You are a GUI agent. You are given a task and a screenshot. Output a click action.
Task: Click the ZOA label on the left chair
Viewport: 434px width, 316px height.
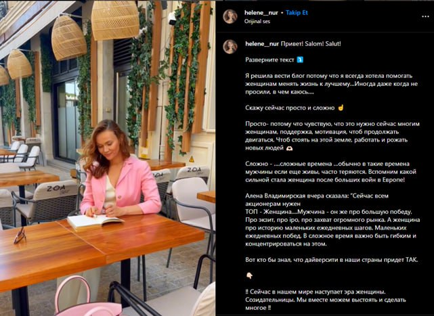56,189
